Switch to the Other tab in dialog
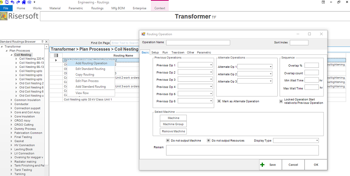The height and width of the screenshot is (176, 350). pyautogui.click(x=191, y=52)
